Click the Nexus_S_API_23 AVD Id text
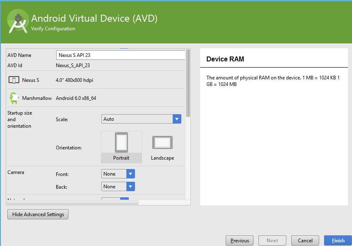 pos(73,65)
